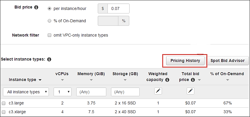Click the Bid price info icon
250x117 pixels.
click(36, 7)
